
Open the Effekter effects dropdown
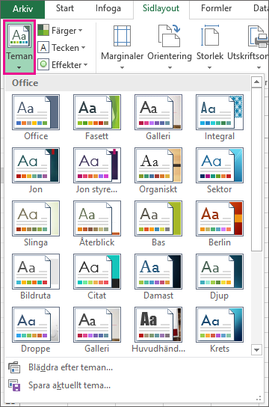coord(63,64)
